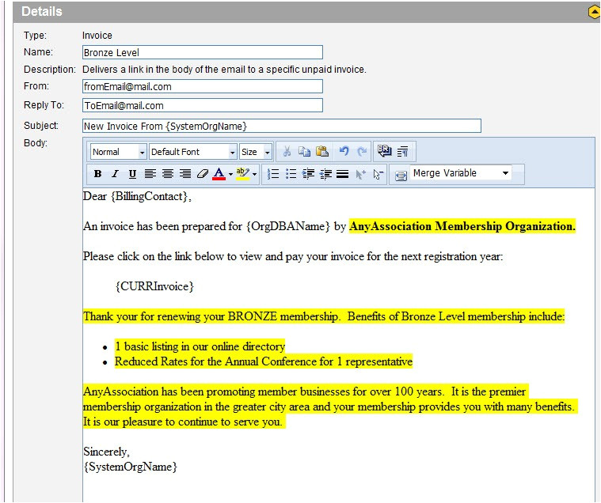Click the Cut scissors icon
This screenshot has width=601, height=503.
point(287,152)
